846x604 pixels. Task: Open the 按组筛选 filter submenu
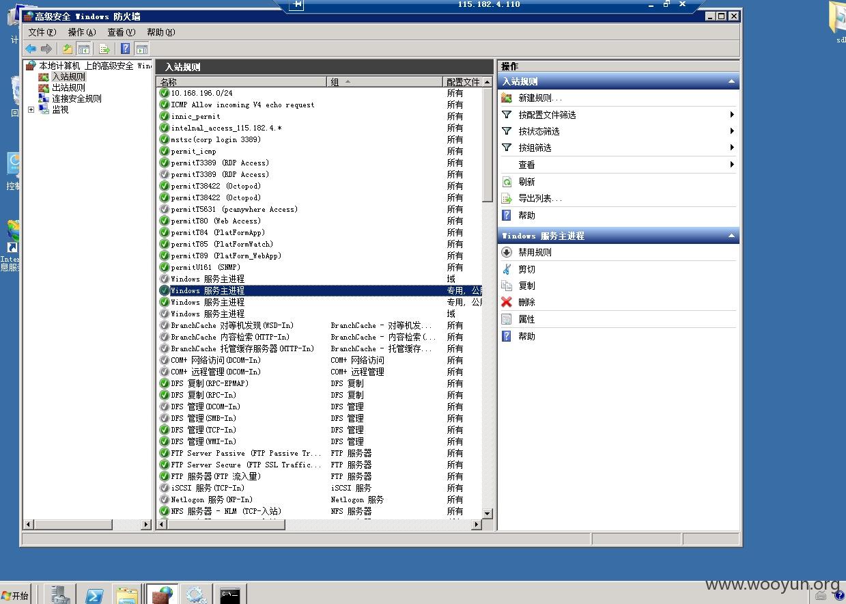[618, 148]
